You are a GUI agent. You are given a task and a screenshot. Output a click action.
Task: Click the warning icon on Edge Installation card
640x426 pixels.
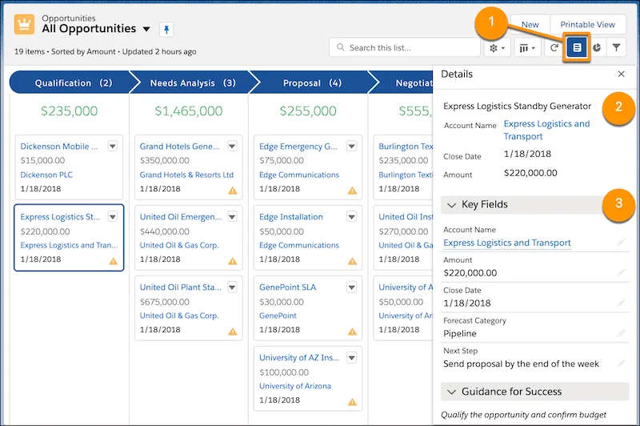(352, 261)
